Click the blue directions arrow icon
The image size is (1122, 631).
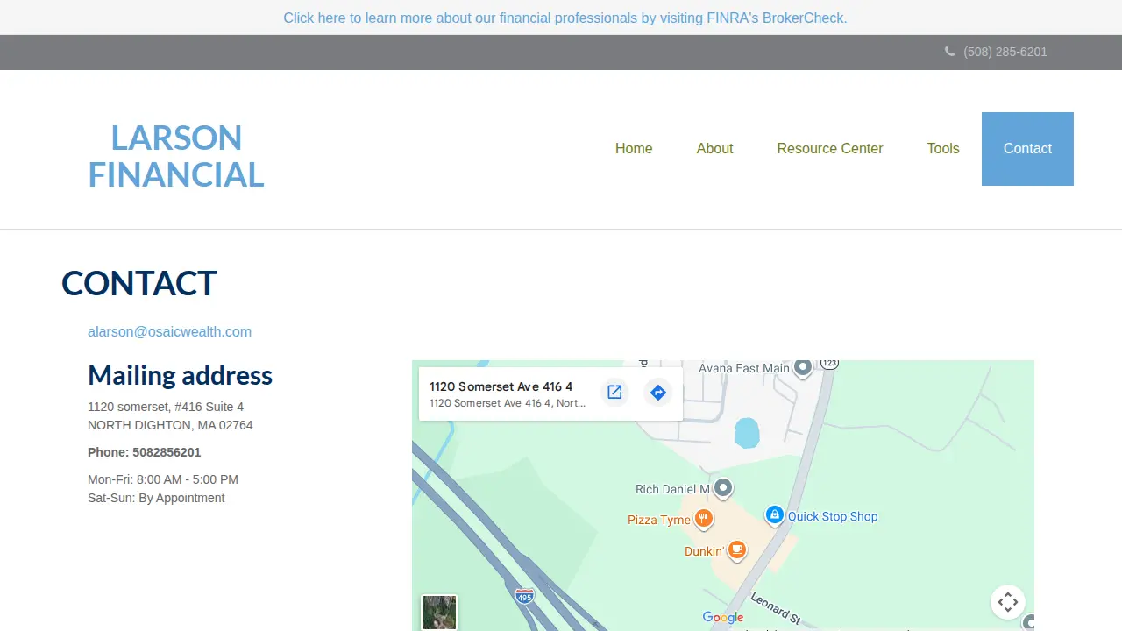point(658,393)
